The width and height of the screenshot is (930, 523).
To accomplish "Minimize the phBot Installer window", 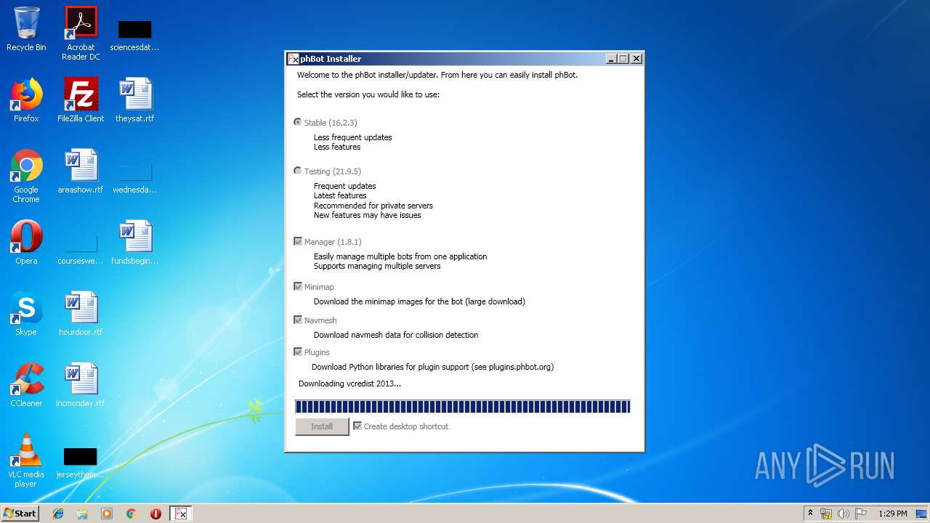I will 611,59.
